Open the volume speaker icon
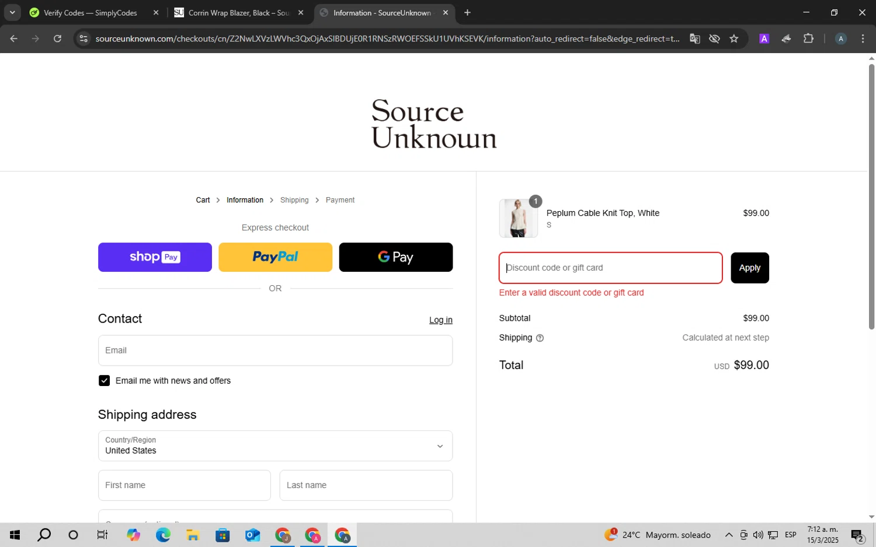Viewport: 876px width, 547px height. 758,535
